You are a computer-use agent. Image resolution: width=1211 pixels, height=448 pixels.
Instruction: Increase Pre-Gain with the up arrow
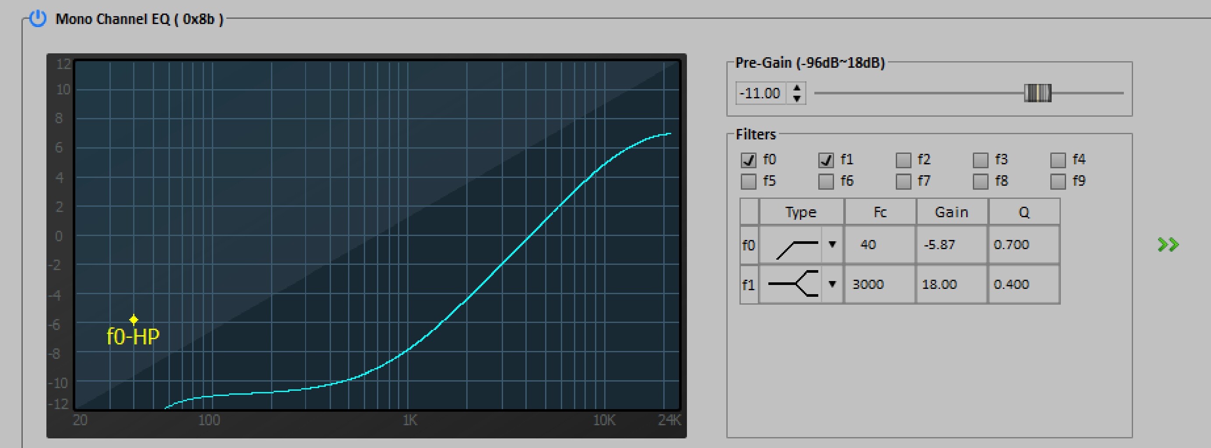(x=797, y=88)
